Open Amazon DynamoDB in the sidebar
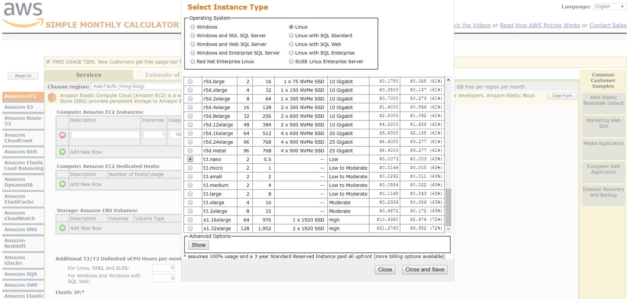 [23, 182]
